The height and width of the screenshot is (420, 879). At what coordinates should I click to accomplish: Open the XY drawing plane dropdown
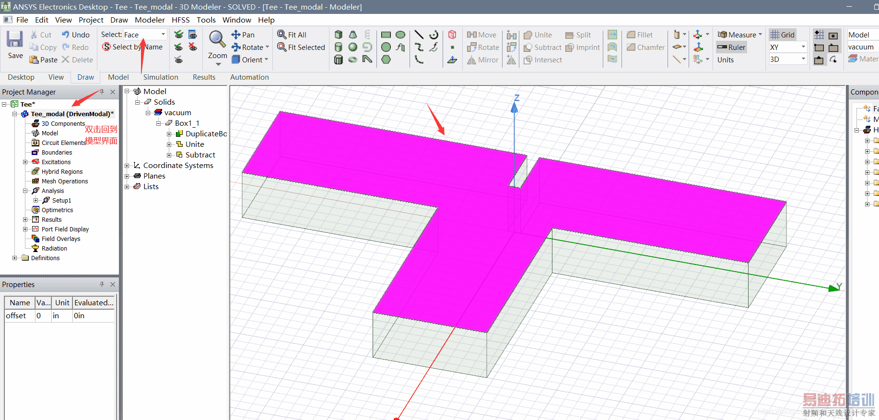pos(803,47)
